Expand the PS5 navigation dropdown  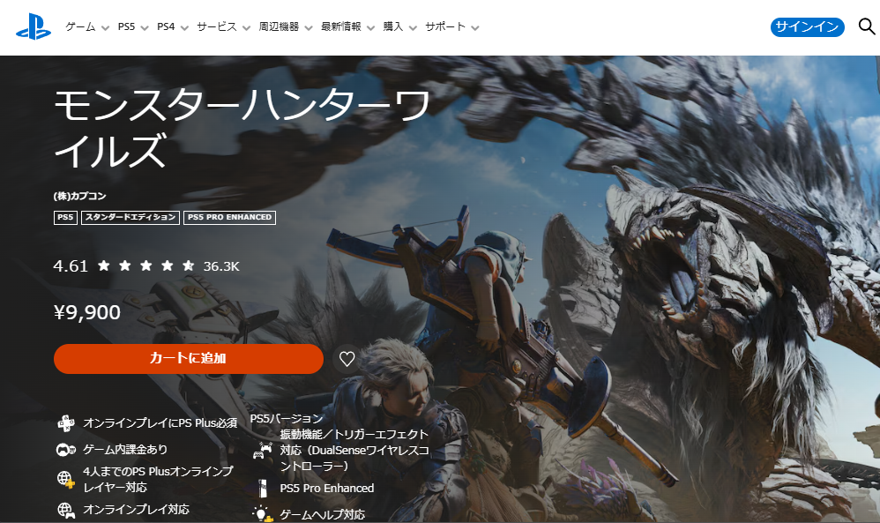click(133, 27)
